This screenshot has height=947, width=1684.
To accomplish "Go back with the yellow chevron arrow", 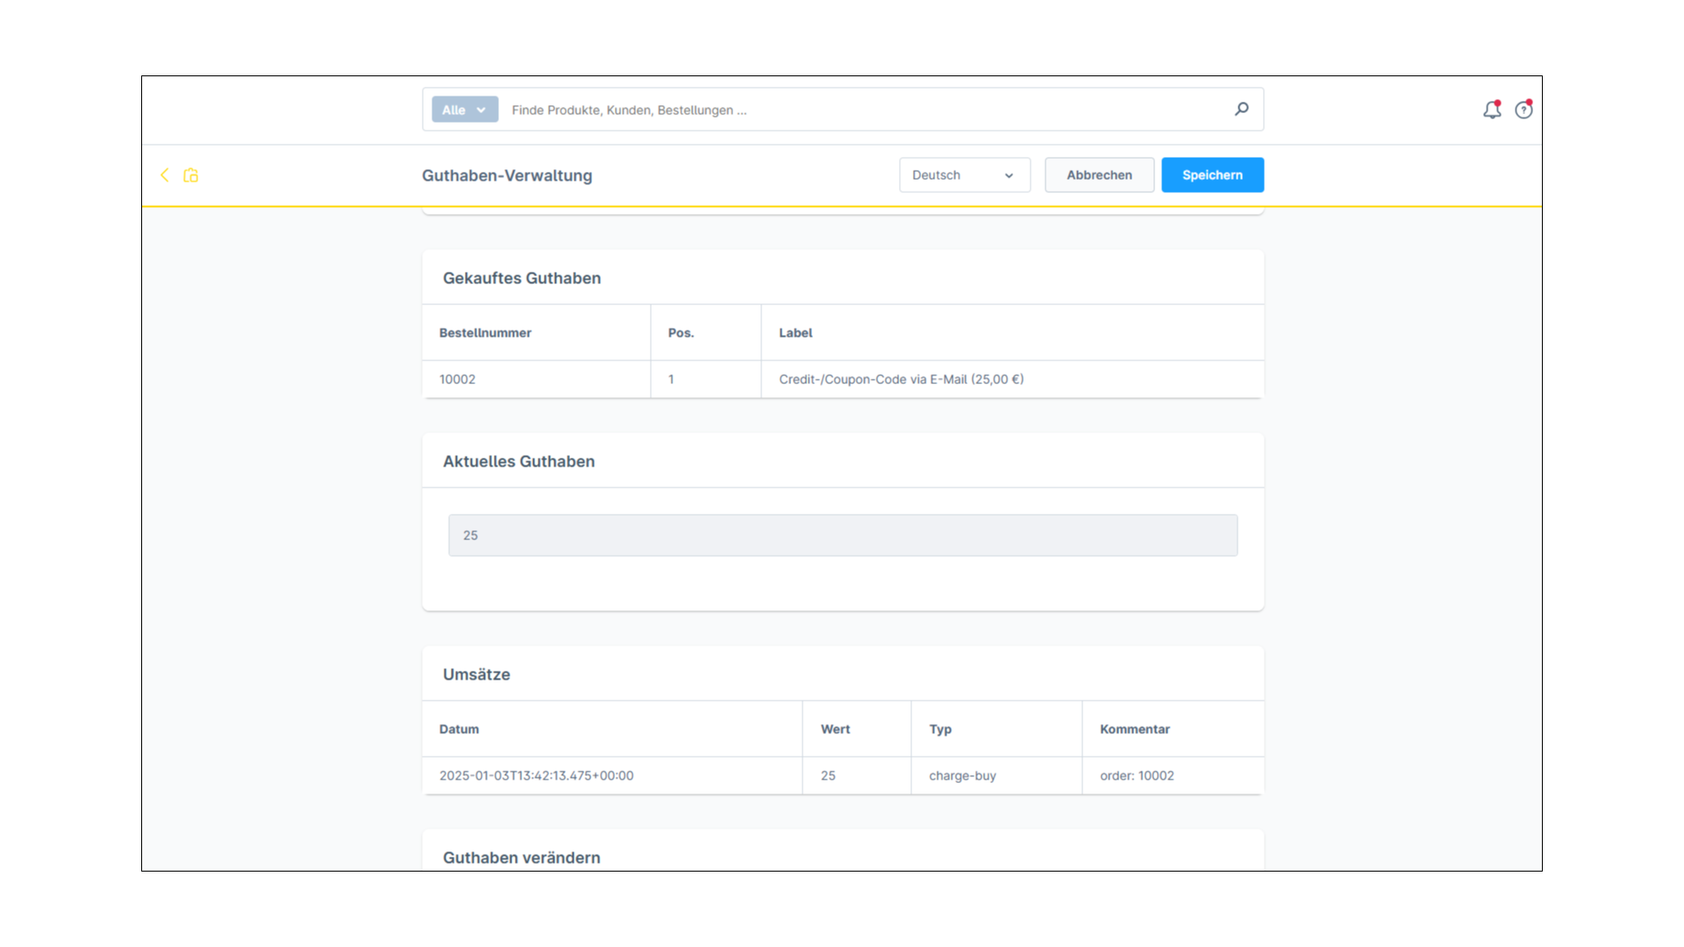I will (x=164, y=175).
